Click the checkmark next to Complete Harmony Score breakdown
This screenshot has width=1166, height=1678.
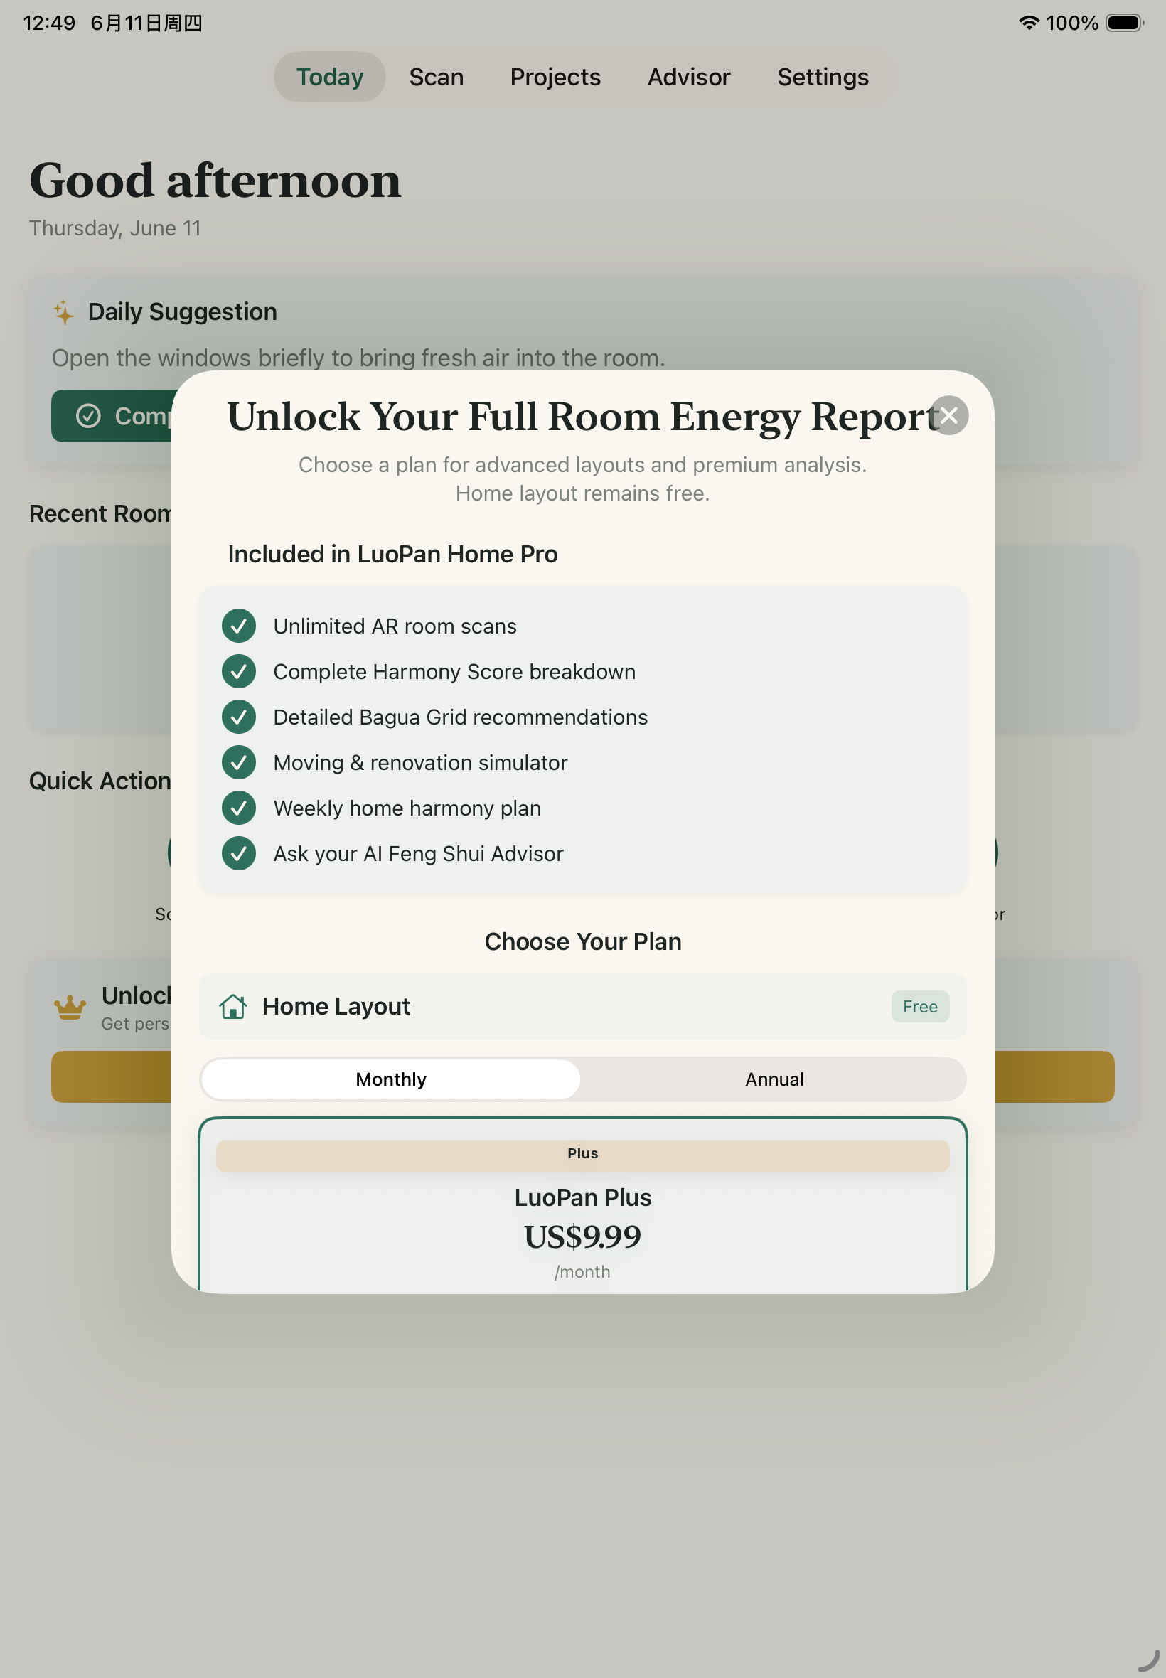[x=239, y=671]
